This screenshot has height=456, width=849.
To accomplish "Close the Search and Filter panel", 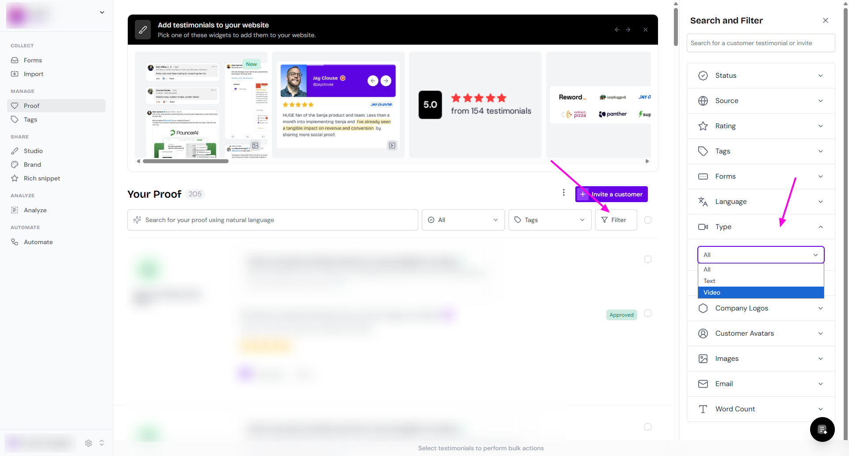I will 825,20.
